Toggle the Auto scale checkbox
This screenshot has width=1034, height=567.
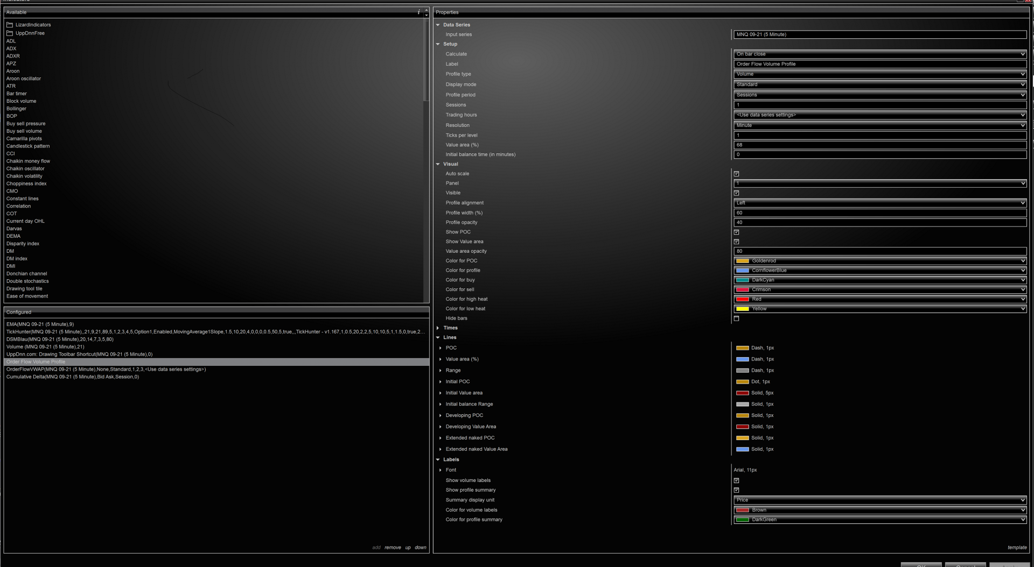pyautogui.click(x=736, y=174)
